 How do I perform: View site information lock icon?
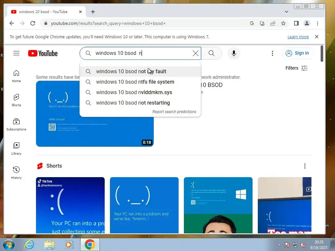(x=46, y=23)
